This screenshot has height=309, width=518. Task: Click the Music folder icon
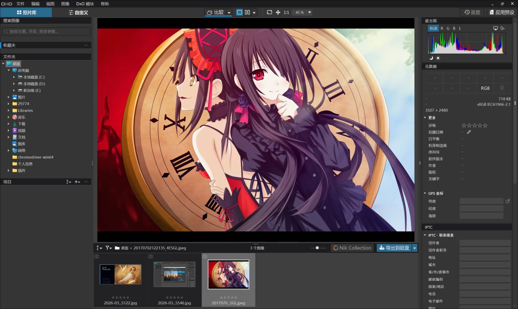tap(15, 117)
